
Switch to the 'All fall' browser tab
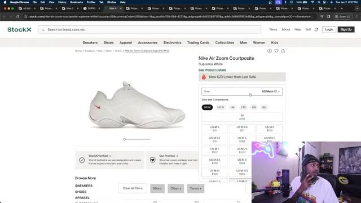pos(27,8)
